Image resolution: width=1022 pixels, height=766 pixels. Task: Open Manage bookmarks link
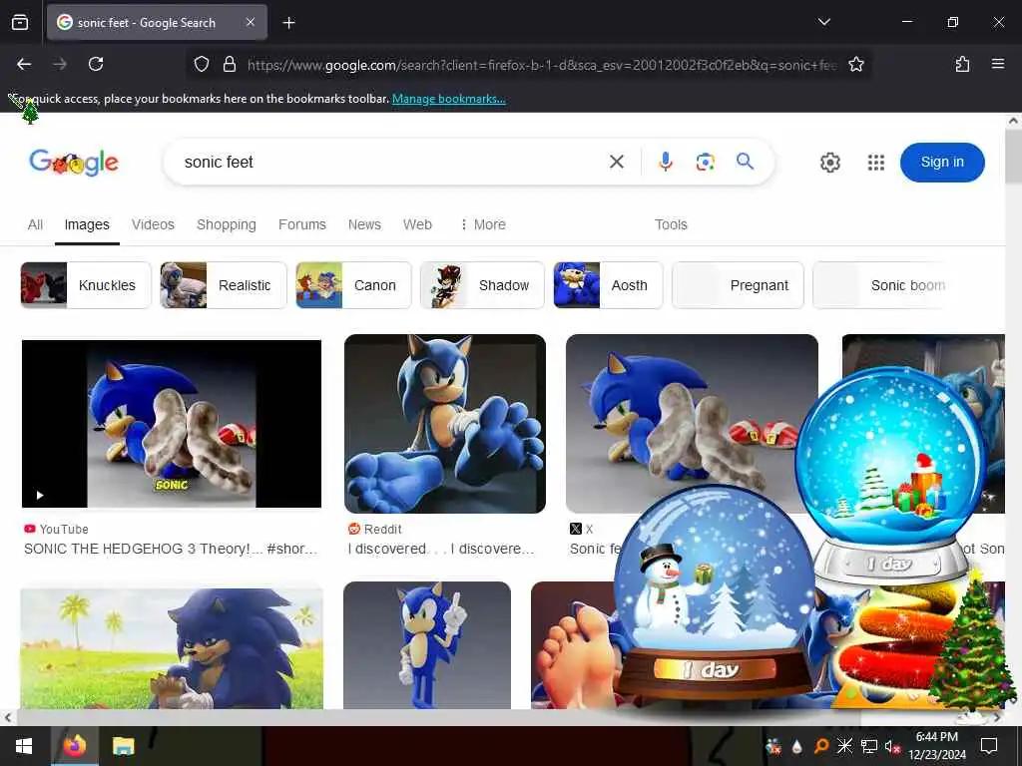pyautogui.click(x=448, y=99)
